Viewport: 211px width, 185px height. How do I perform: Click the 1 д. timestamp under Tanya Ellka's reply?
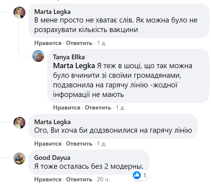[120, 108]
